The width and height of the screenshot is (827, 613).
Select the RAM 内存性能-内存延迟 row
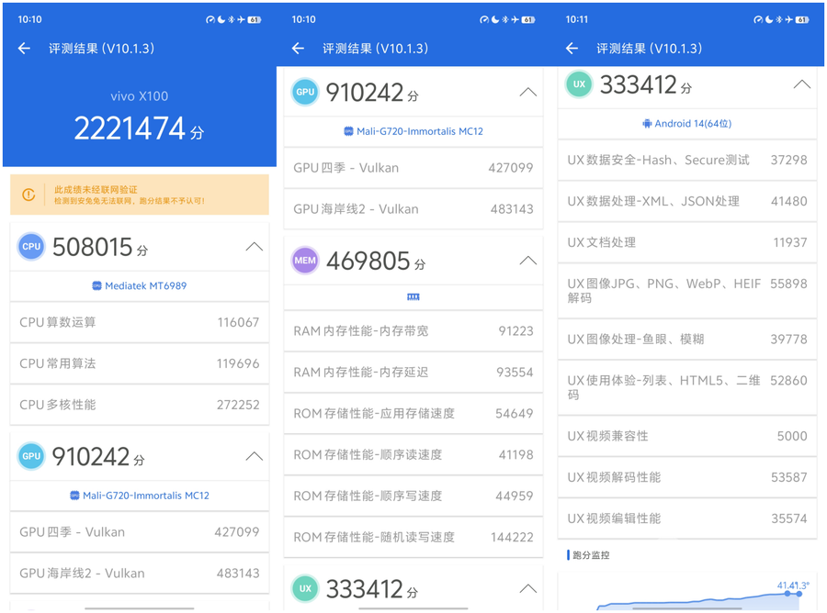coord(413,373)
